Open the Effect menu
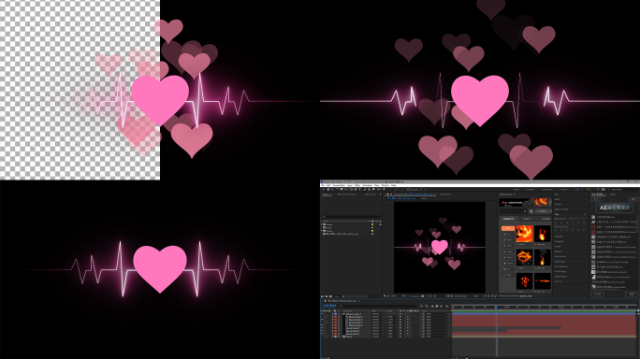The width and height of the screenshot is (640, 359). (357, 185)
